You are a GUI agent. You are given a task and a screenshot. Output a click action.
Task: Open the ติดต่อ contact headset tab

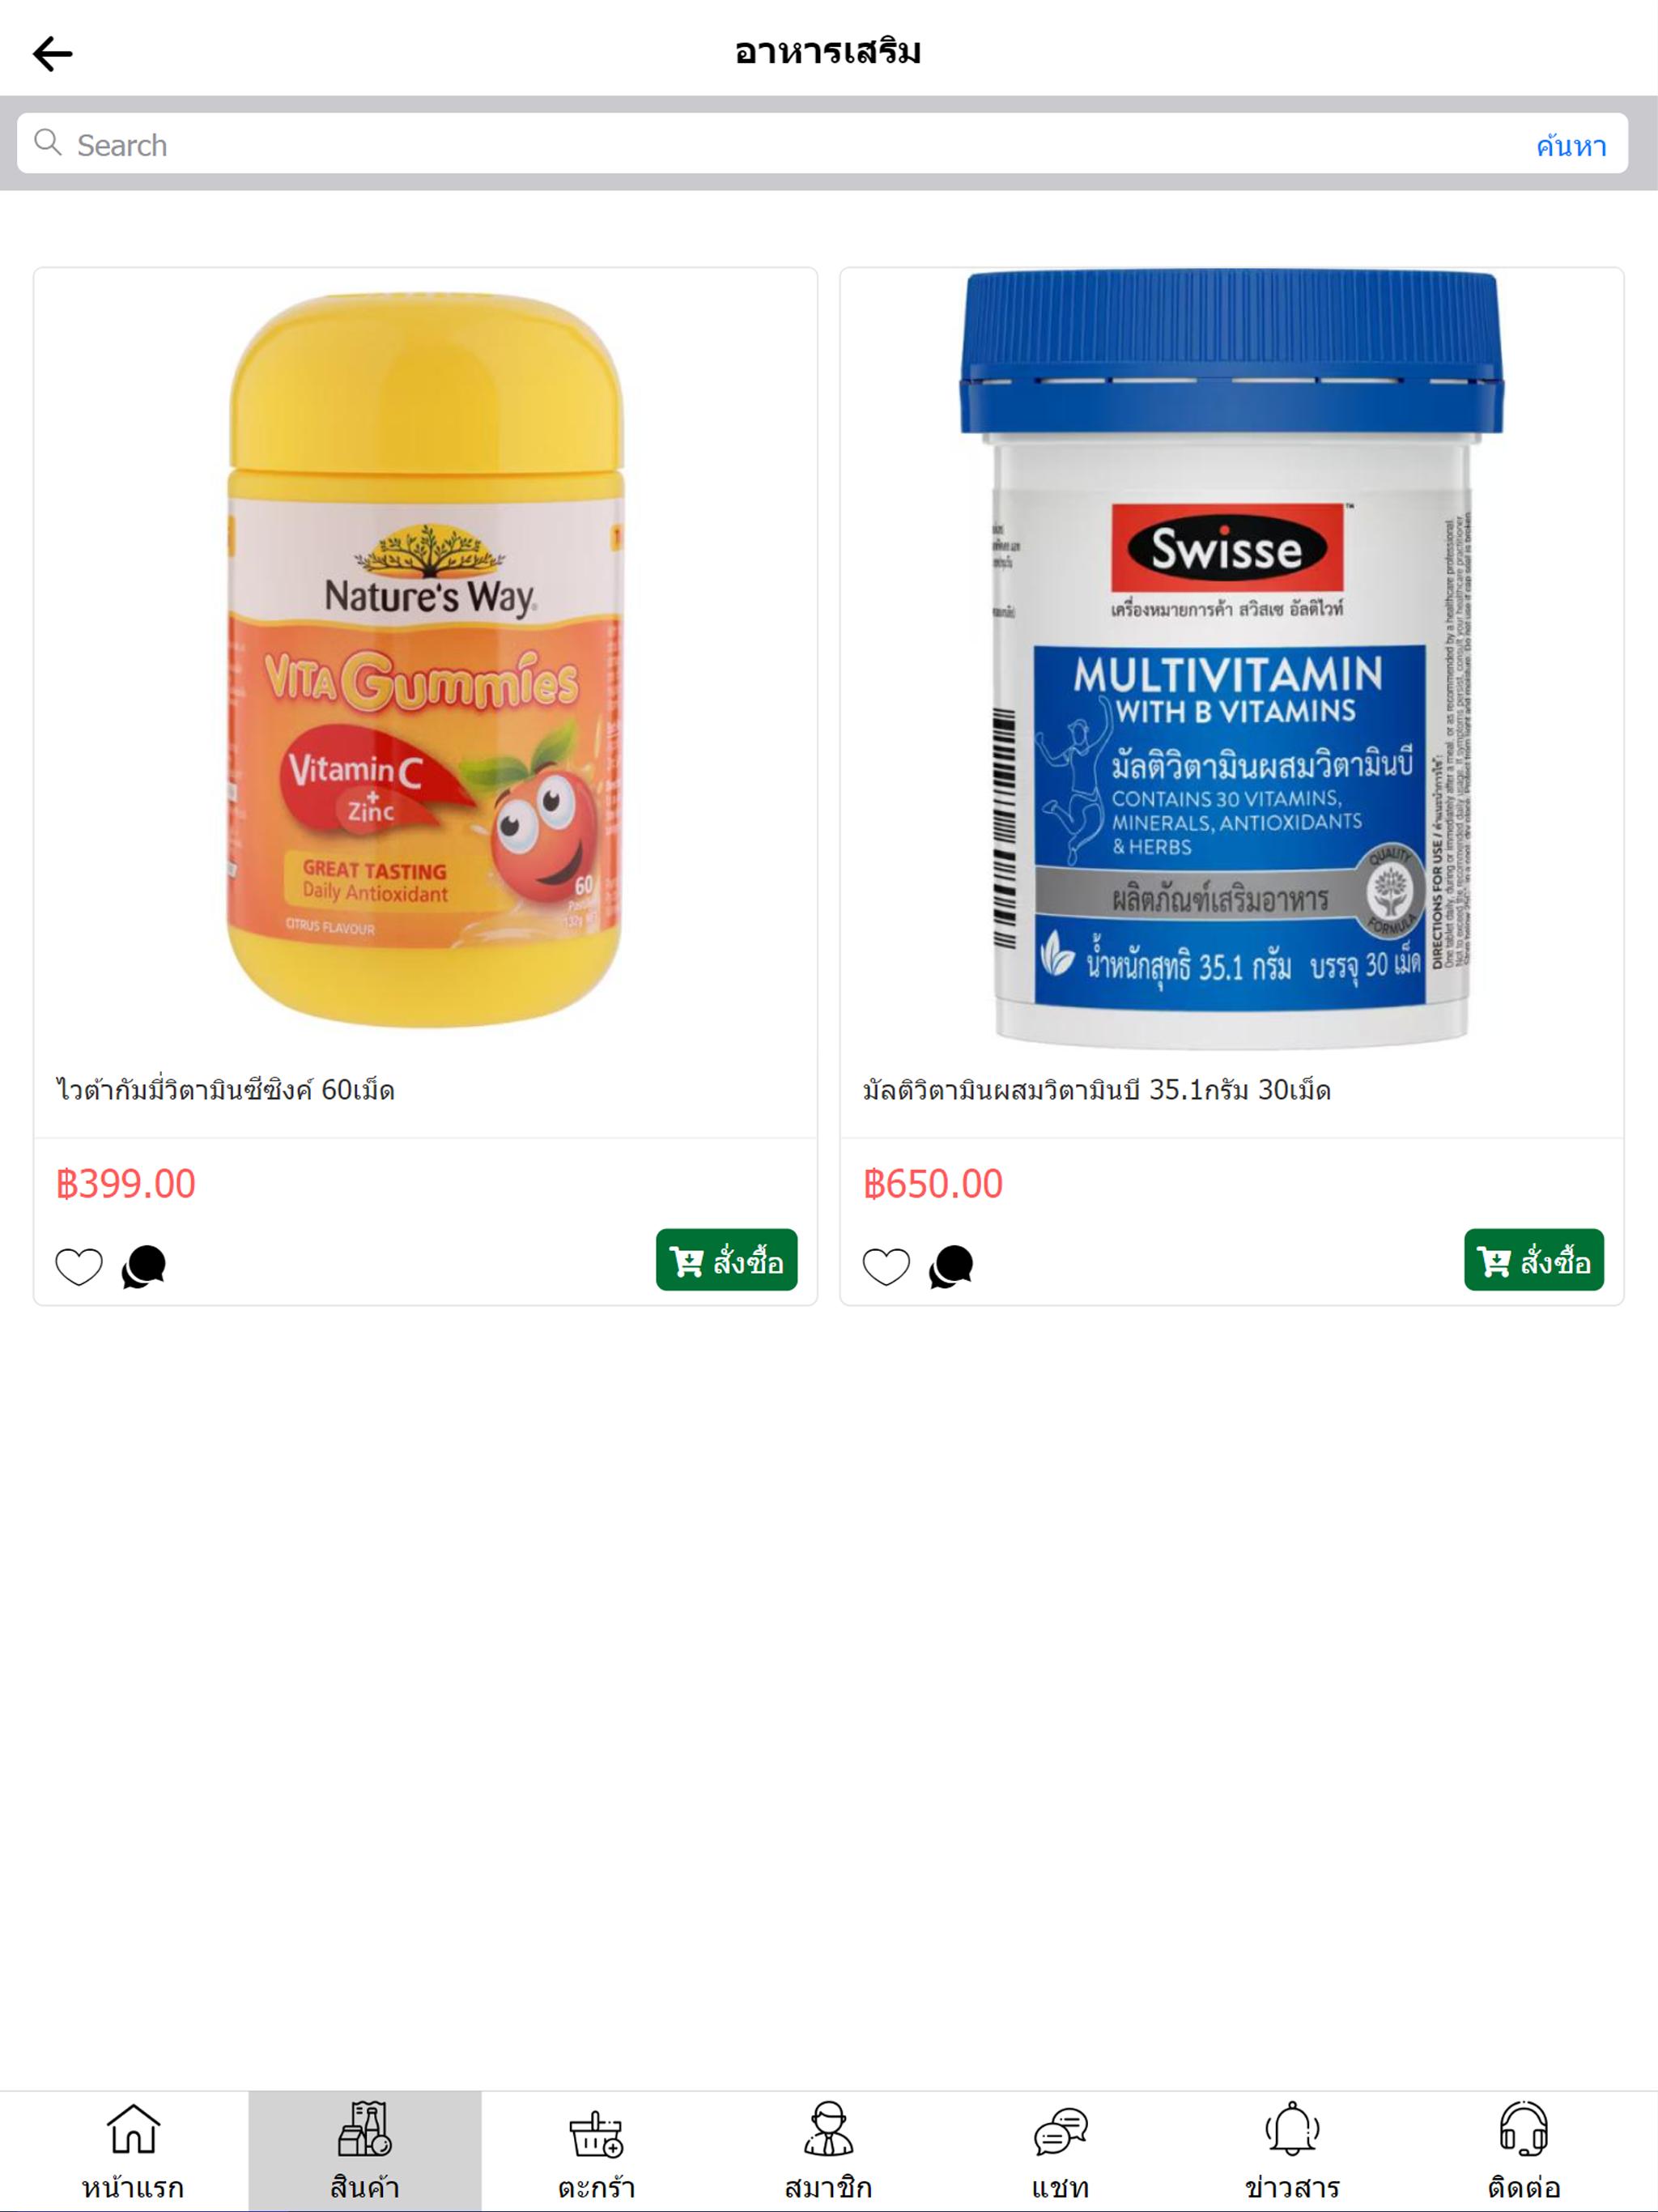[x=1524, y=2151]
